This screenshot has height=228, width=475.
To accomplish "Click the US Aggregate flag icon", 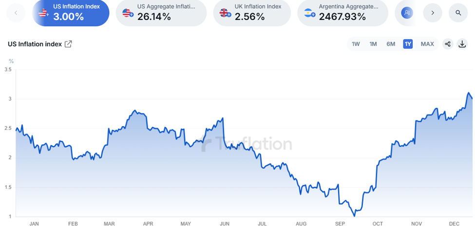I will [127, 13].
